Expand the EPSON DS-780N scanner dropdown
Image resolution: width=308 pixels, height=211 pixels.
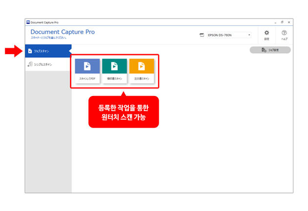click(x=229, y=35)
